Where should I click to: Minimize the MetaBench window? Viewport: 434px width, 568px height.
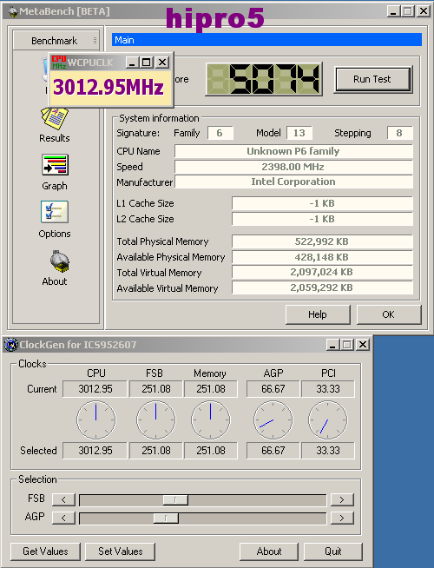[x=394, y=11]
